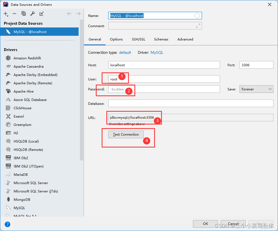The height and width of the screenshot is (231, 278).
Task: Open driver settings wrench icon
Action: [32, 14]
